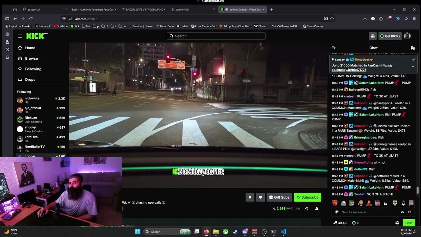Open the Local Camera Grid bookmark

204,26
